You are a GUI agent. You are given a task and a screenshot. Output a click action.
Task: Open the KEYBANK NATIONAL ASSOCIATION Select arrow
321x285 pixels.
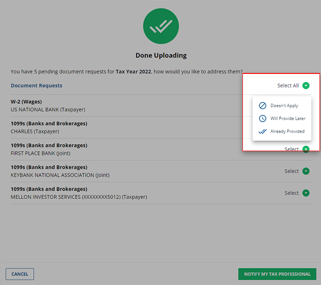306,171
